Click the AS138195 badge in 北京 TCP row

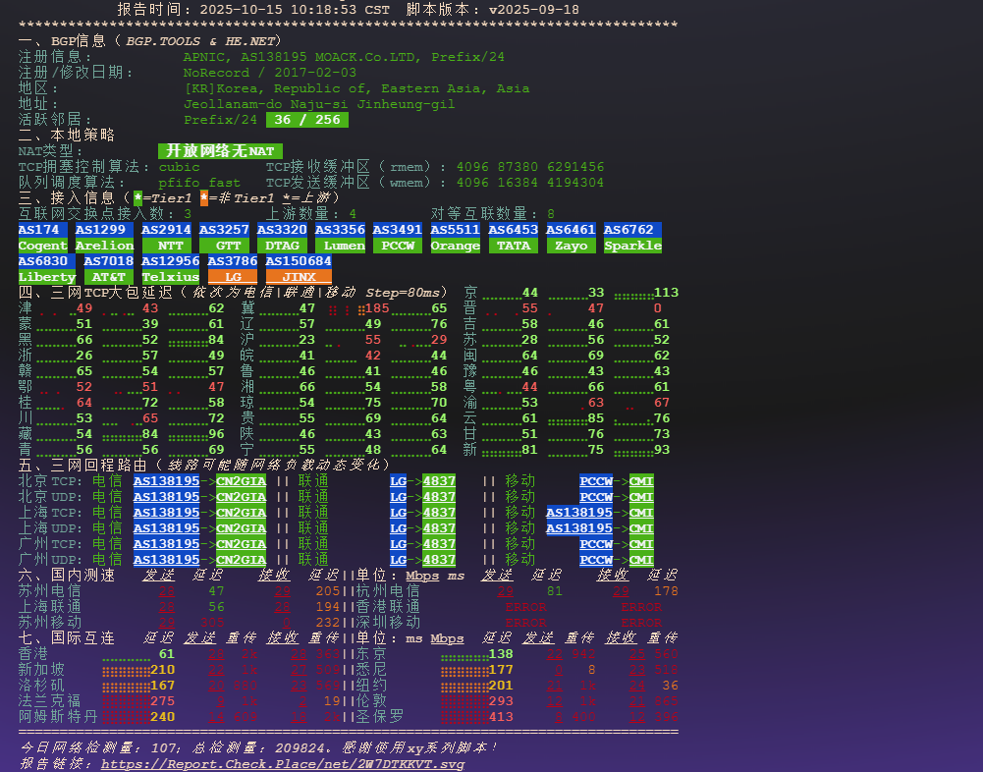point(166,481)
